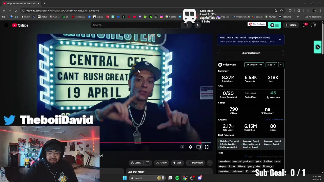Viewport: 324px width, 182px height.
Task: Expand the Next playlist panel chevron
Action: [280, 40]
